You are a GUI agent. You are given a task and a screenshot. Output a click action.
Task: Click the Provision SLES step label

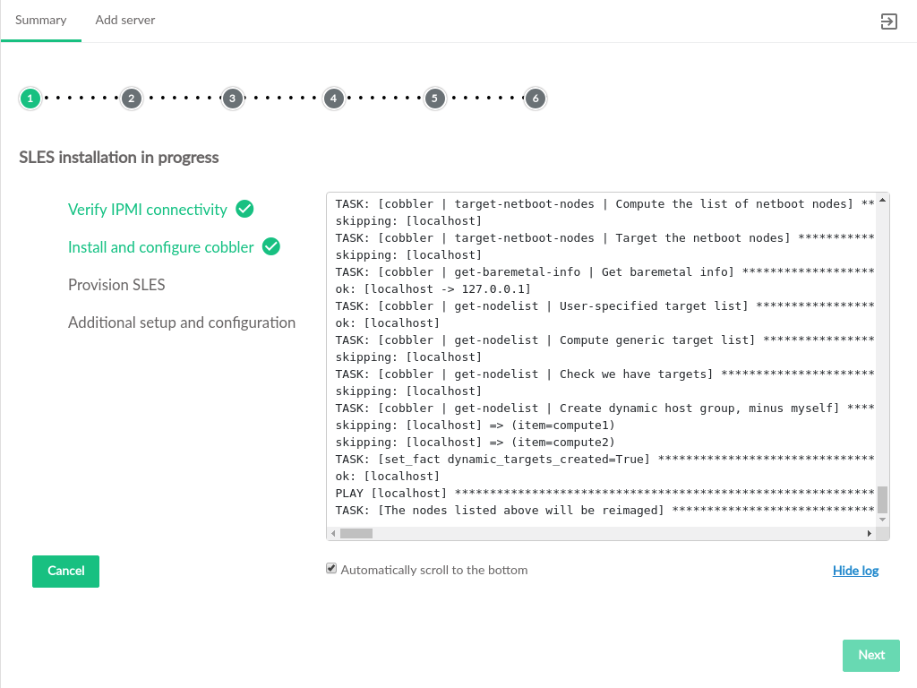tap(116, 285)
